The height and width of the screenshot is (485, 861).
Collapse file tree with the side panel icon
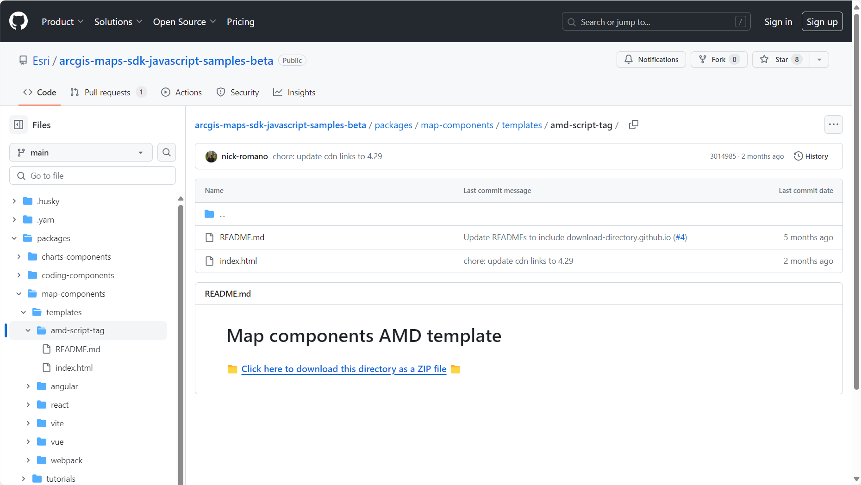pyautogui.click(x=19, y=124)
